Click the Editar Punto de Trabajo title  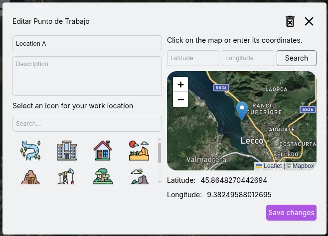click(51, 21)
